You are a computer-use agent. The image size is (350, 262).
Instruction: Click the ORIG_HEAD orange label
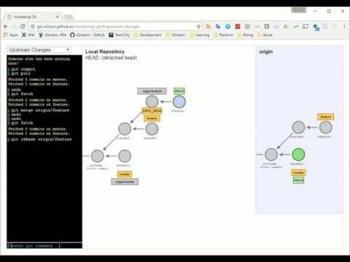pyautogui.click(x=152, y=111)
